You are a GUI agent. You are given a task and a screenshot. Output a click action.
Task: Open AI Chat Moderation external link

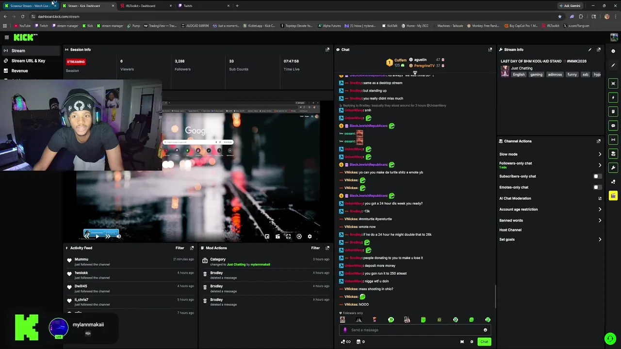coord(600,198)
